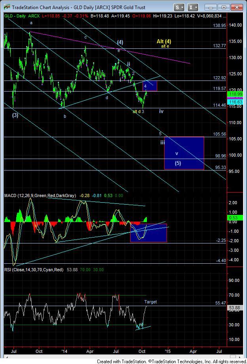This screenshot has height=364, width=247.
Task: Click the '105.56' horizontal level label
Action: (219, 134)
